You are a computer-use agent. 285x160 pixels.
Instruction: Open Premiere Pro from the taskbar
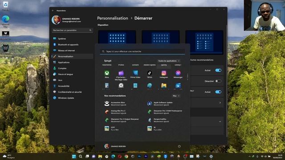pos(146,156)
